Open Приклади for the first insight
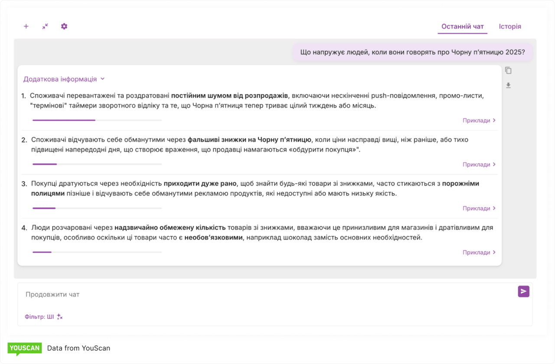The width and height of the screenshot is (555, 364). pos(479,120)
